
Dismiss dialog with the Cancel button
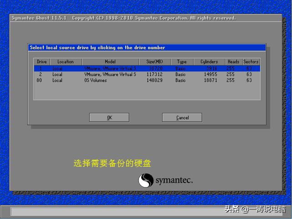tap(182, 117)
